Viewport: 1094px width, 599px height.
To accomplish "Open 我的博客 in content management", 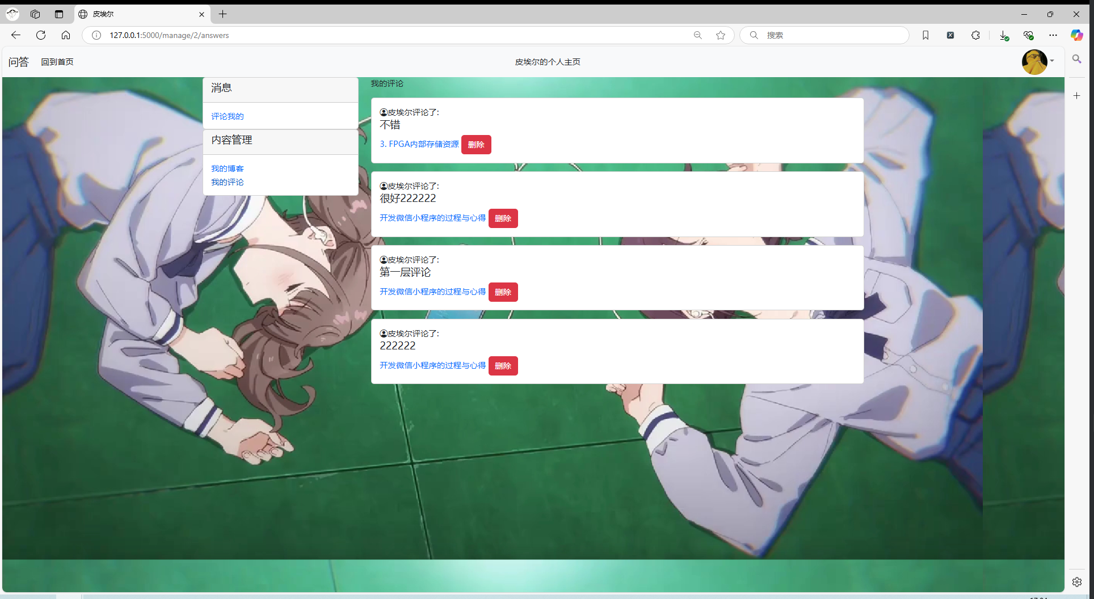I will (x=228, y=168).
